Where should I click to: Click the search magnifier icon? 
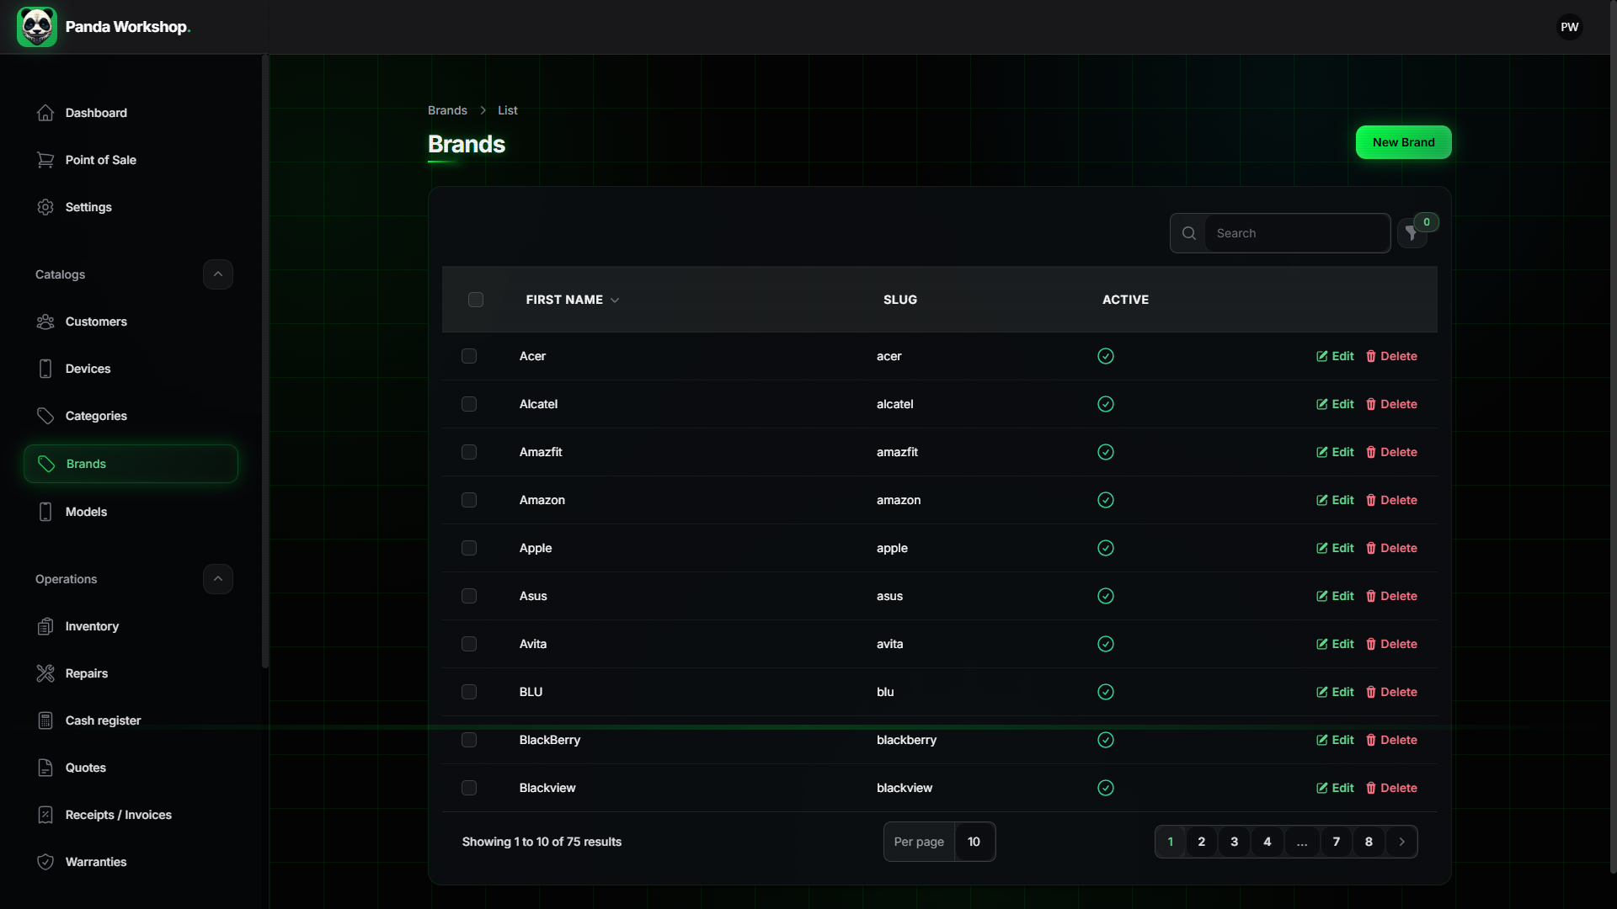pyautogui.click(x=1188, y=233)
